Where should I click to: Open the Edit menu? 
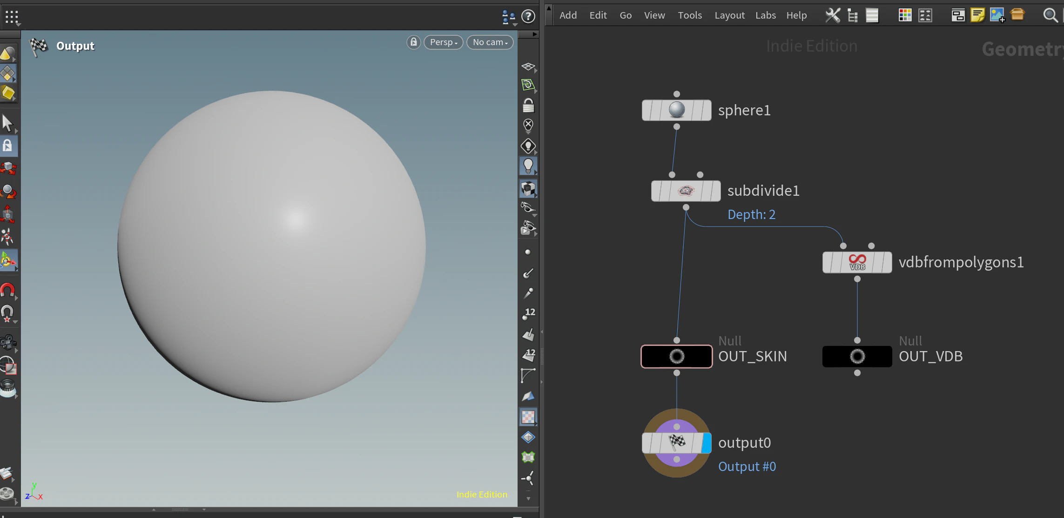(598, 15)
